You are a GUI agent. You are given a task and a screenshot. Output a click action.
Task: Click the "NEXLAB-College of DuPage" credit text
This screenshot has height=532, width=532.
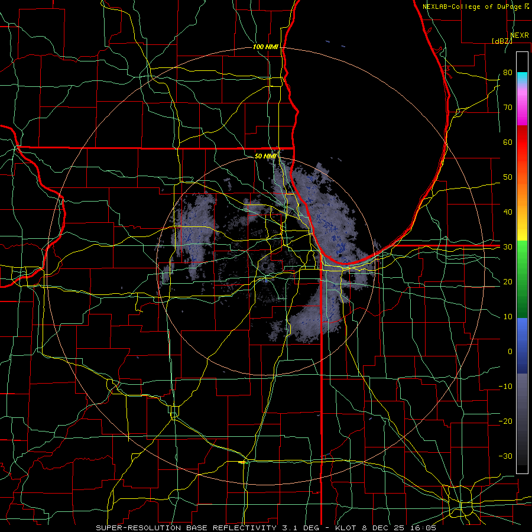click(472, 7)
